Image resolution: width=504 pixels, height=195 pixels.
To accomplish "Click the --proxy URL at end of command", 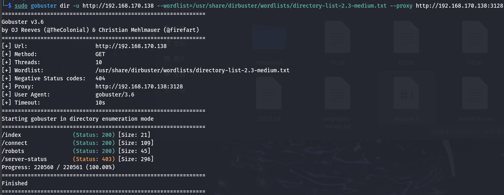I will click(x=460, y=6).
